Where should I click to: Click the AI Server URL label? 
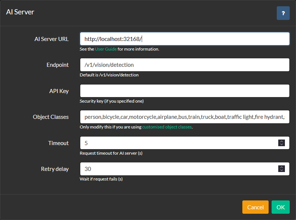(51, 39)
